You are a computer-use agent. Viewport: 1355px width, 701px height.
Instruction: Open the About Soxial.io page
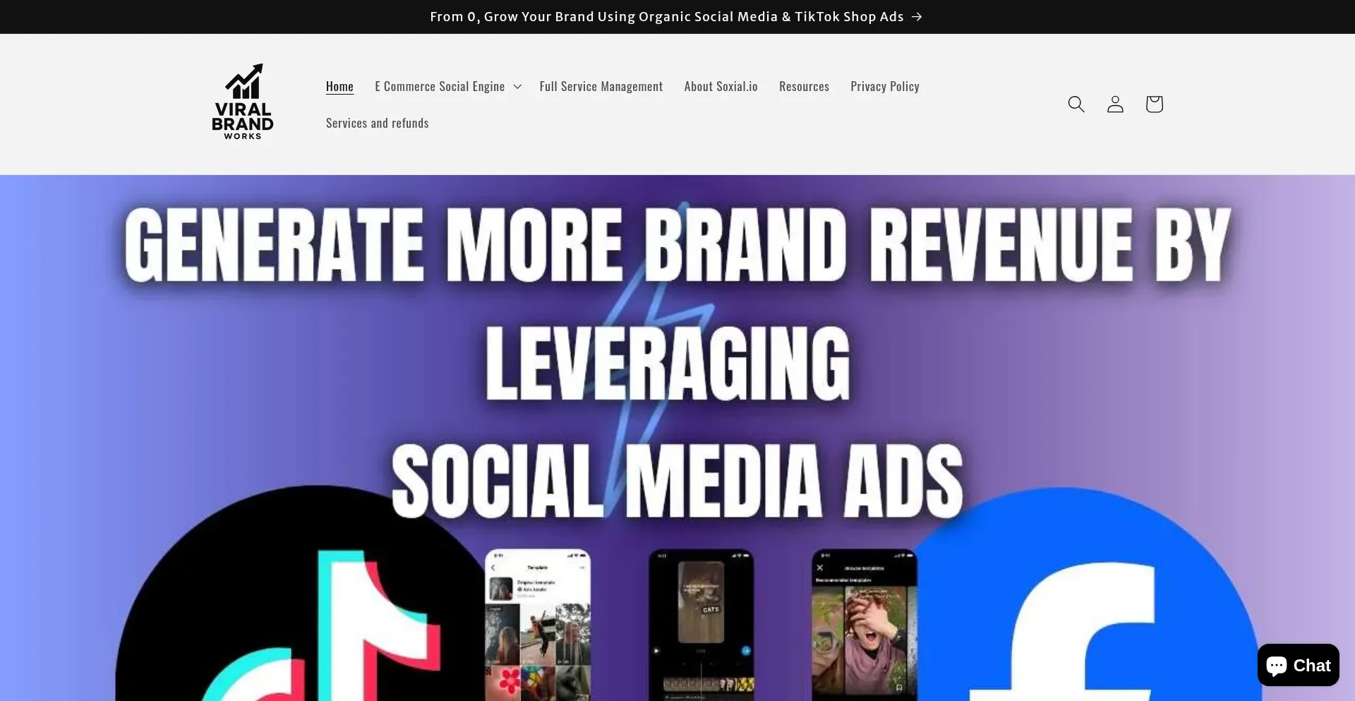tap(721, 86)
